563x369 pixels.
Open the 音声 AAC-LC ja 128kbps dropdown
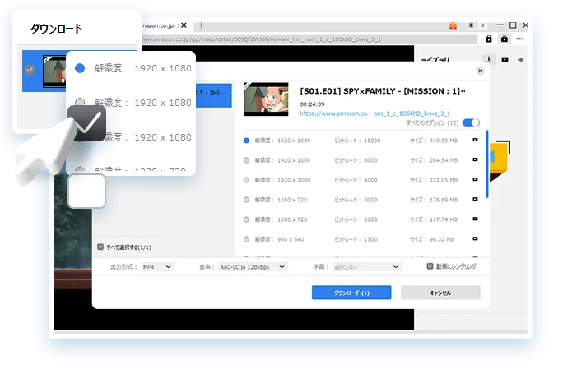tap(254, 267)
